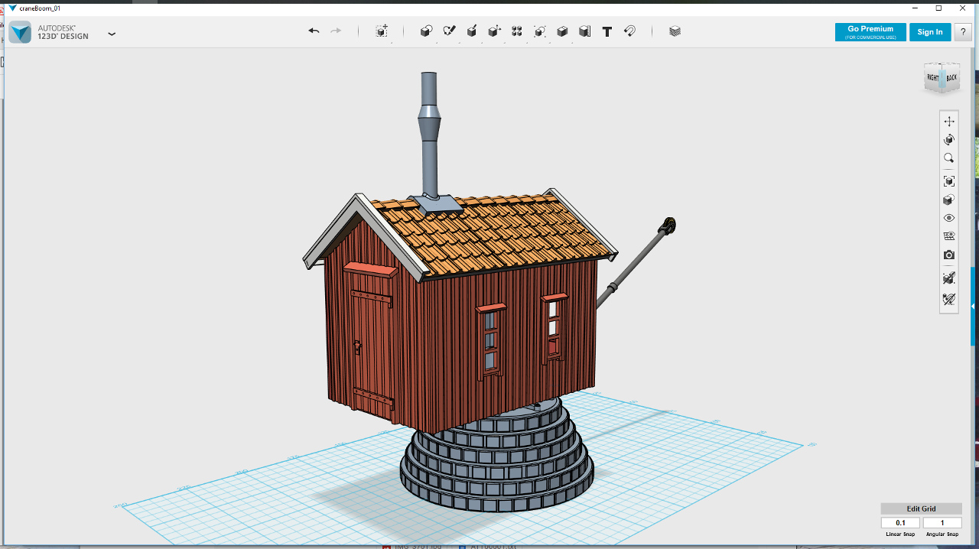Open the Angular Snap value 1 field

(x=942, y=523)
